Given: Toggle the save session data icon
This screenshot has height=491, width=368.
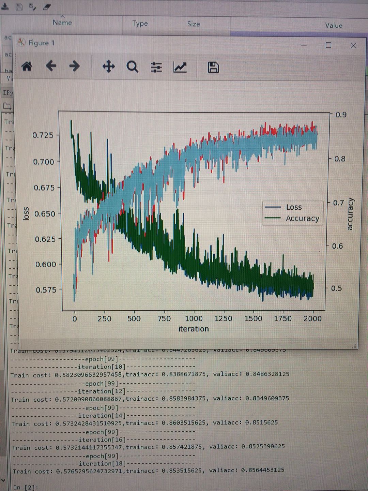Looking at the screenshot, I should pyautogui.click(x=19, y=6).
